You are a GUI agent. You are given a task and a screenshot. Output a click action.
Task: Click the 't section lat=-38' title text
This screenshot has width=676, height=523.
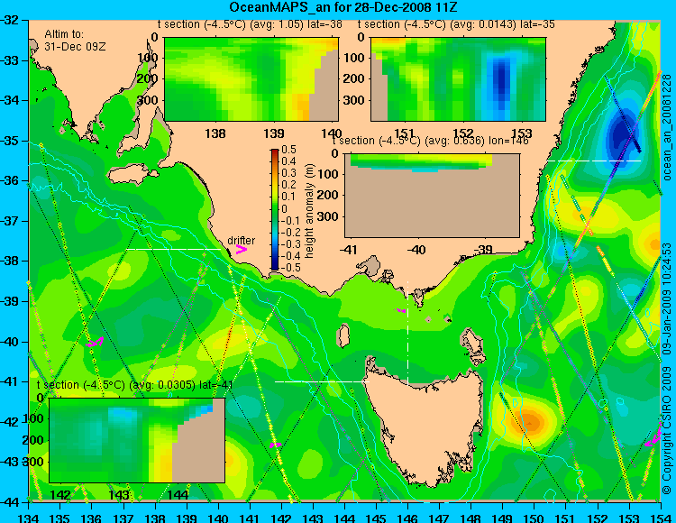coord(250,24)
